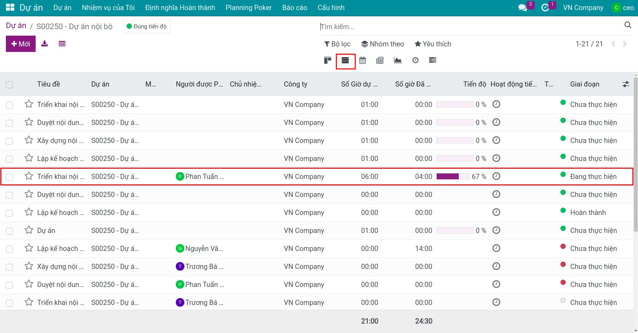Go to Dự án breadcrumb link
Viewport: 638px width, 333px height.
pyautogui.click(x=16, y=26)
